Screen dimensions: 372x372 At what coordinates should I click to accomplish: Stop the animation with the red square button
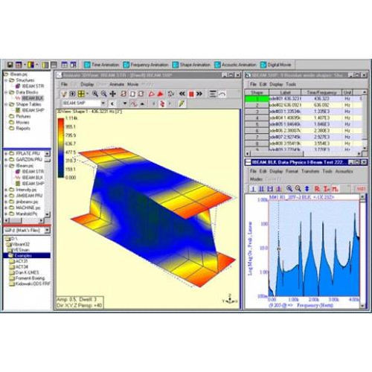(191, 94)
